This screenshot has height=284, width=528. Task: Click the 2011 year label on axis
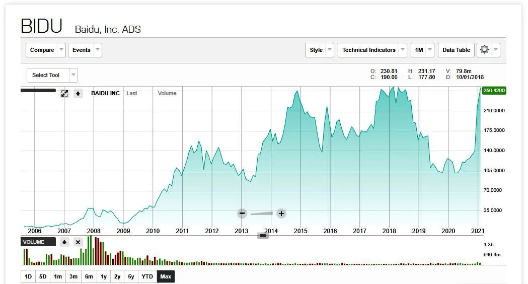coord(182,231)
